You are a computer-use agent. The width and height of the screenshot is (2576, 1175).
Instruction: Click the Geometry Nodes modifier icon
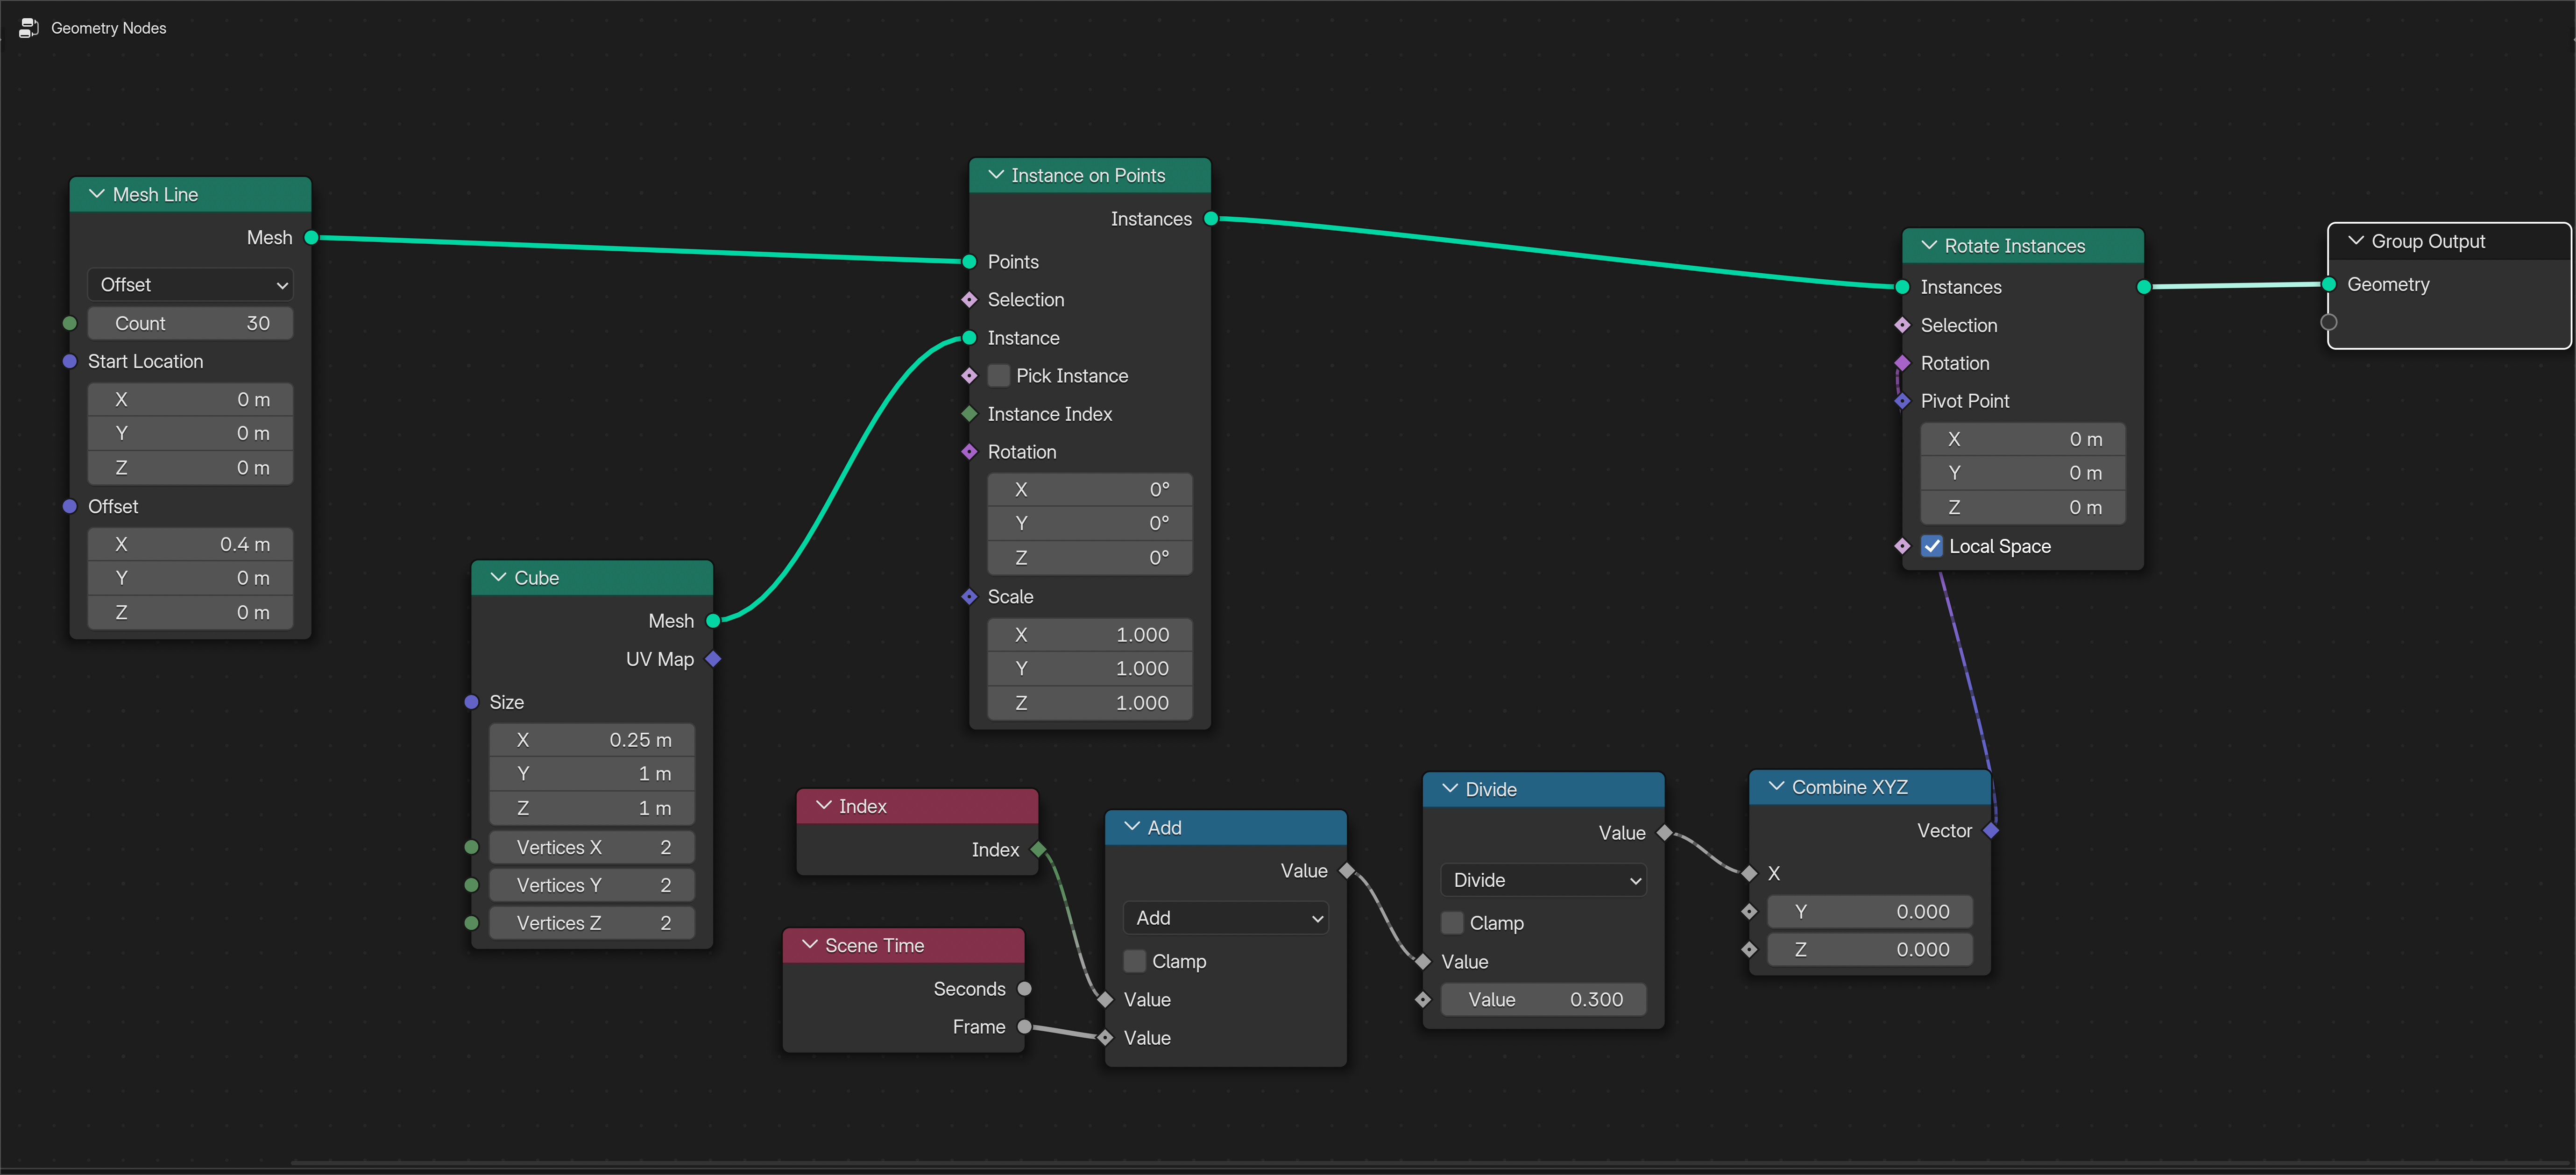coord(28,28)
